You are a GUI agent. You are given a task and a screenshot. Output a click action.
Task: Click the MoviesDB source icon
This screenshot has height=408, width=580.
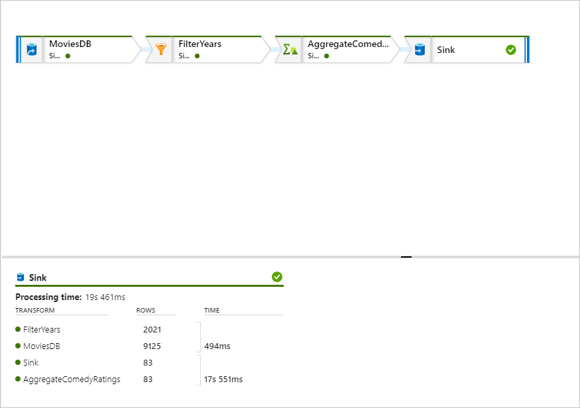pos(31,50)
